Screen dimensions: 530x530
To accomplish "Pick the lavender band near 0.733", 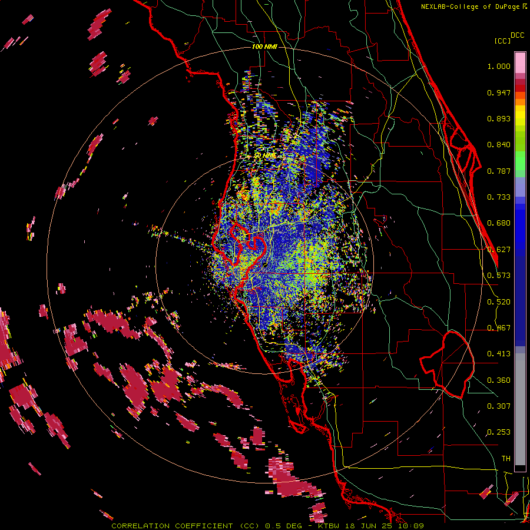I will pyautogui.click(x=520, y=187).
